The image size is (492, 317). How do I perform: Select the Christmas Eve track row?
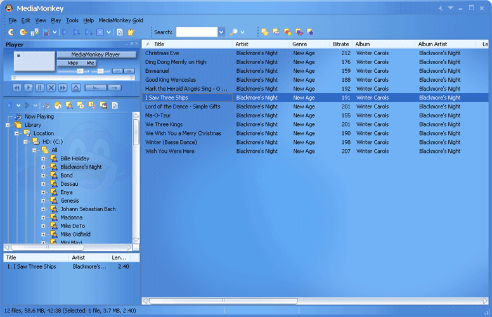315,53
